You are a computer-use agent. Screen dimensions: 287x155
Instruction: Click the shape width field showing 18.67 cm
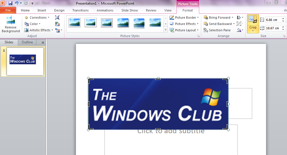coord(273,28)
